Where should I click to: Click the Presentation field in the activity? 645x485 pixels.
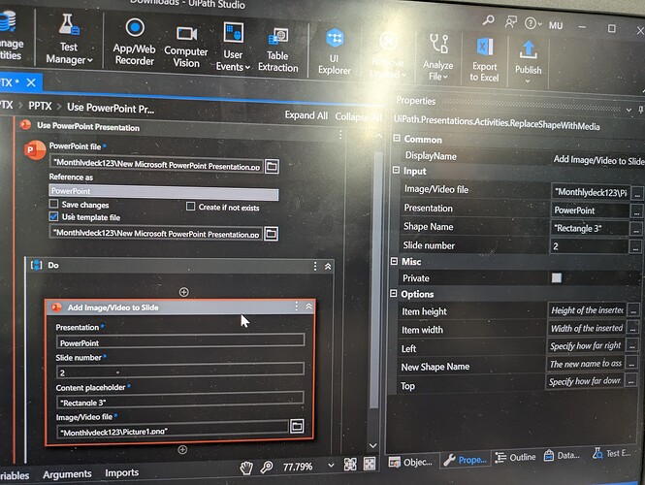pos(180,341)
